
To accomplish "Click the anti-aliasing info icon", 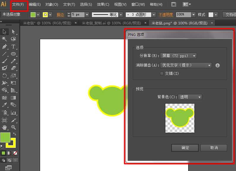I will [x=218, y=65].
